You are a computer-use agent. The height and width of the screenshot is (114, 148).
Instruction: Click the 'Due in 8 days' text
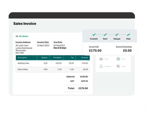pos(60,48)
